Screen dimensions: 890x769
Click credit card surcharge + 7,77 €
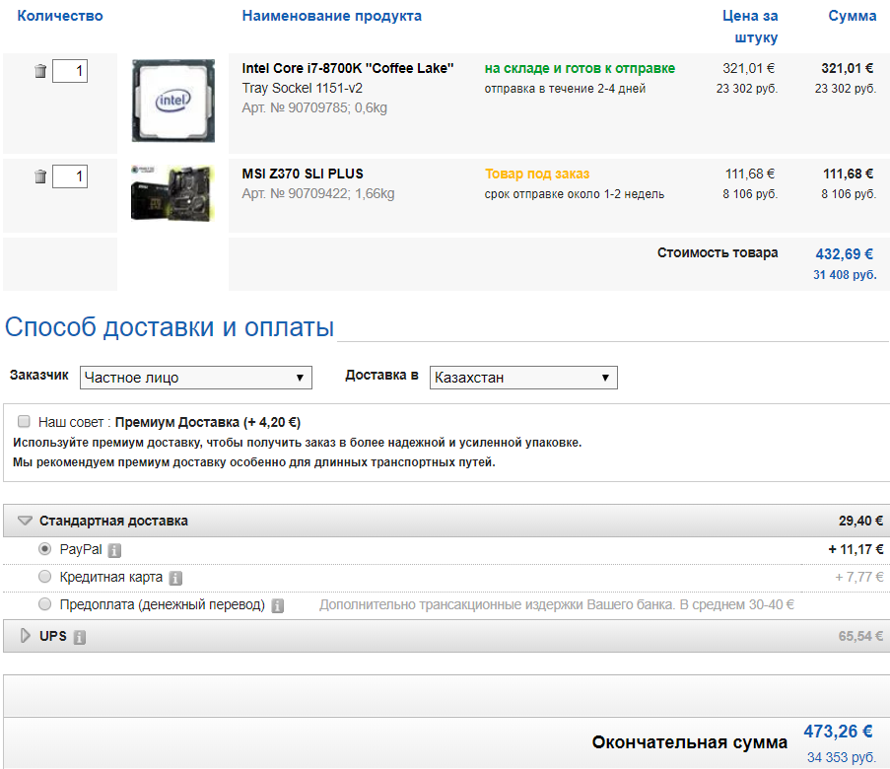pos(858,577)
